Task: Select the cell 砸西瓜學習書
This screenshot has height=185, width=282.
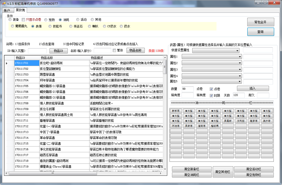Action: 64,155
